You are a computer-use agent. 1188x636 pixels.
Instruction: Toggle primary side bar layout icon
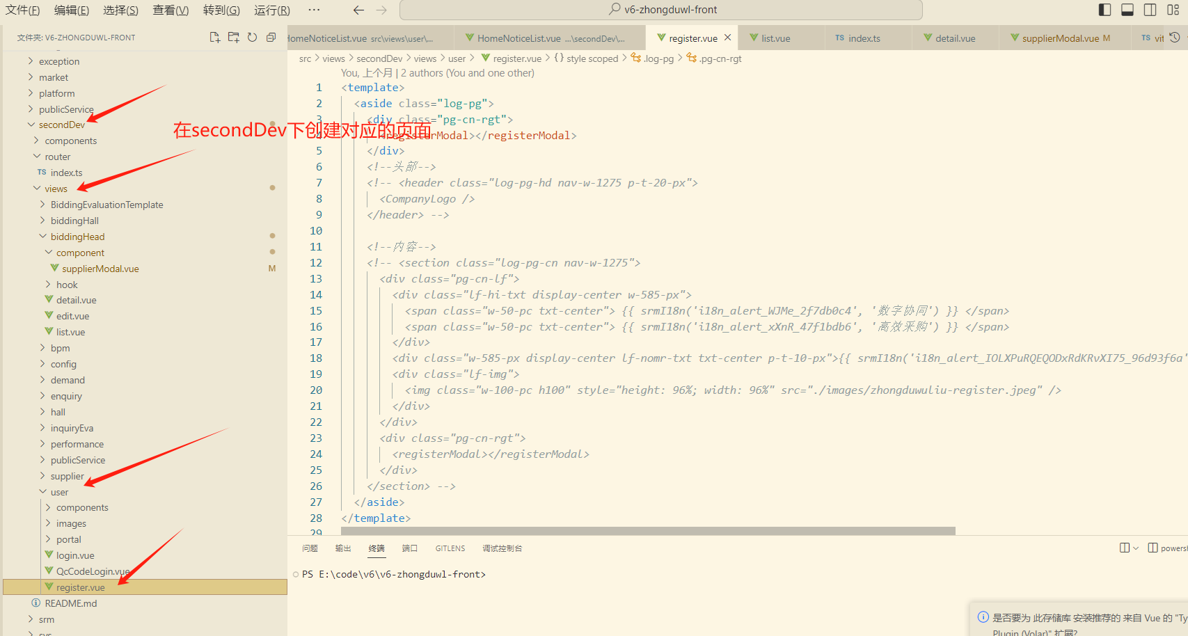(x=1104, y=10)
